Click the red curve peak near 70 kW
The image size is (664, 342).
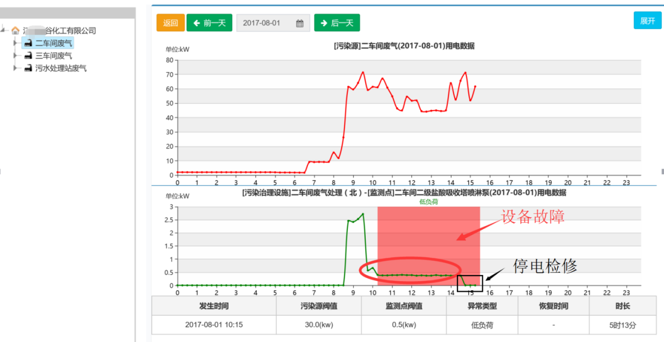point(363,72)
